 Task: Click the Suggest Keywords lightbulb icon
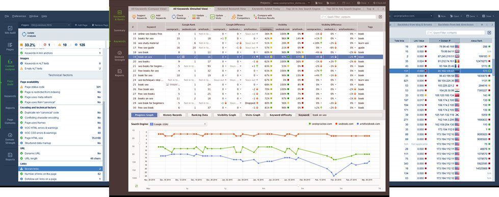tap(134, 17)
